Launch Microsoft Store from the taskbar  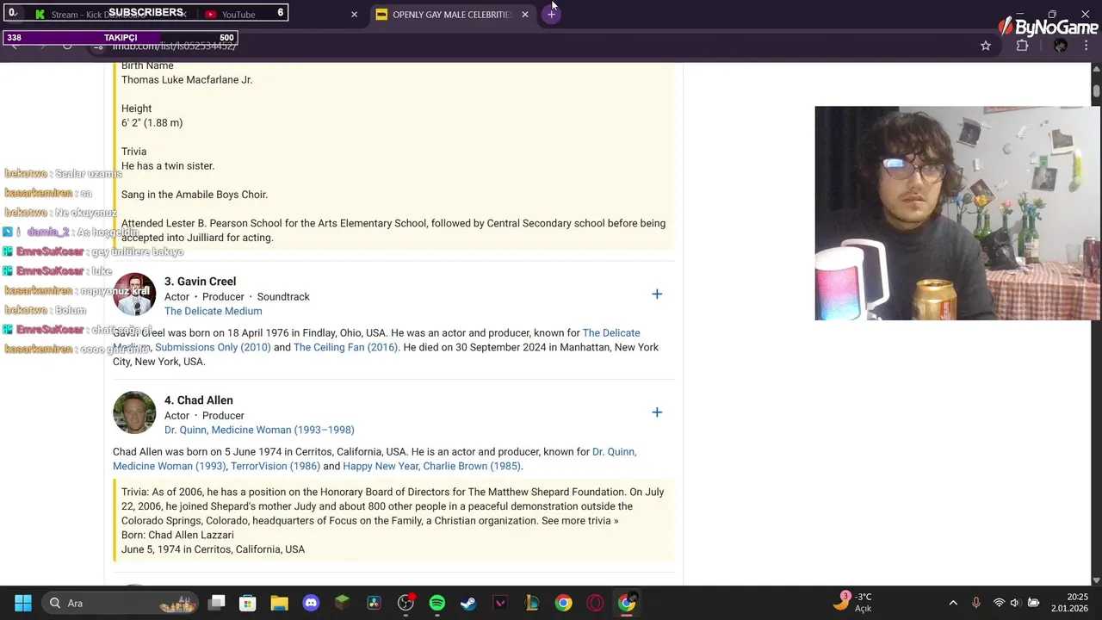pos(248,603)
